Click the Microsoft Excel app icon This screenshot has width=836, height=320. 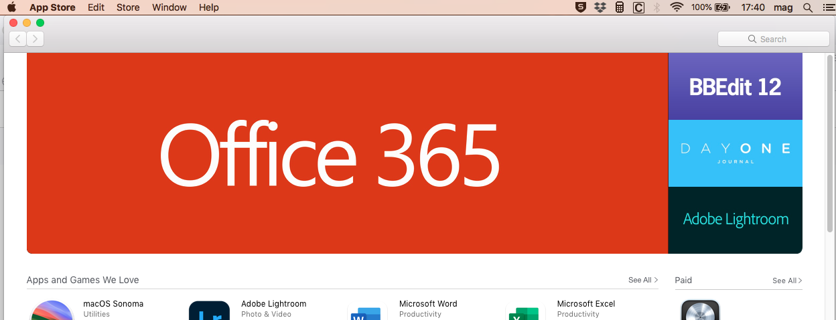pyautogui.click(x=524, y=312)
